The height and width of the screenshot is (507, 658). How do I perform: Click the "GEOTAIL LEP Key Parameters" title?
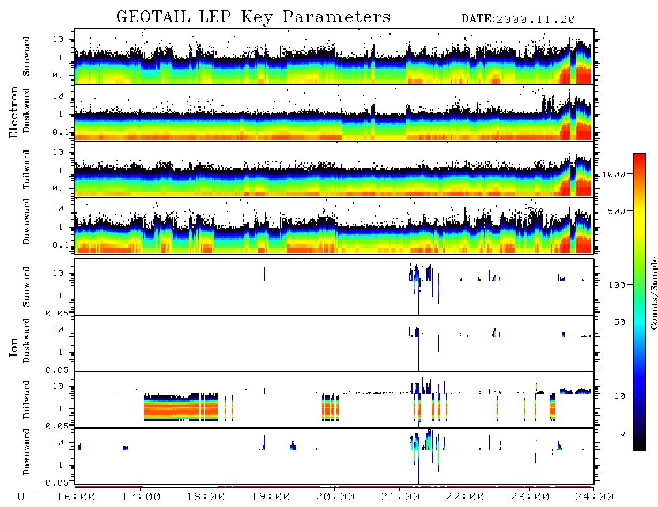point(254,17)
